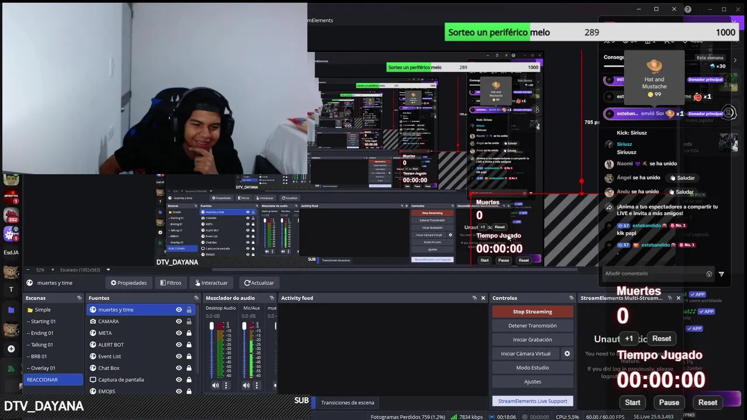Open Mic/Aux options menu

256,385
